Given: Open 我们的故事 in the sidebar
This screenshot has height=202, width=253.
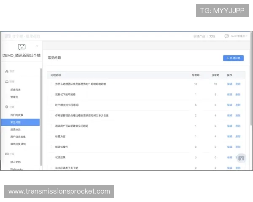Looking at the screenshot, I should (17, 115).
